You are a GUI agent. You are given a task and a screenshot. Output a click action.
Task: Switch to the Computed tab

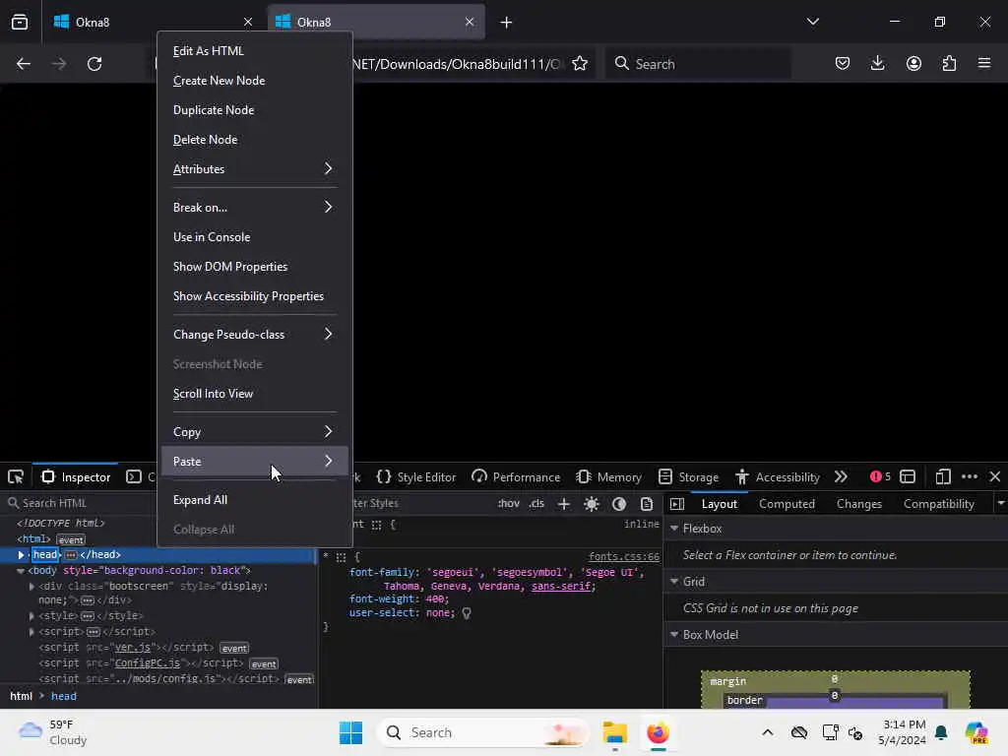pos(787,504)
